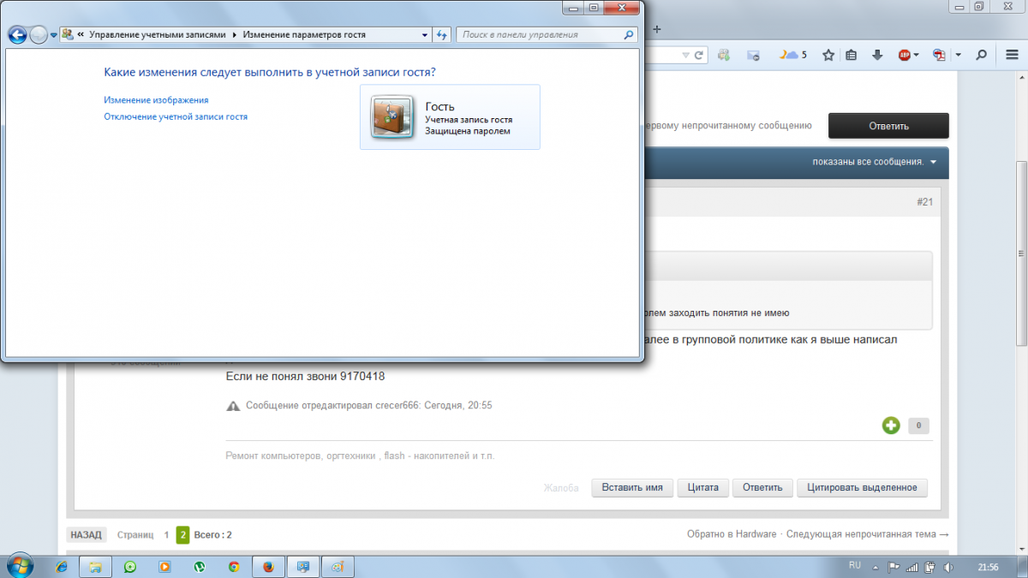Image resolution: width=1028 pixels, height=578 pixels.
Task: Expand the Adblock Plus dropdown arrow
Action: click(x=917, y=56)
